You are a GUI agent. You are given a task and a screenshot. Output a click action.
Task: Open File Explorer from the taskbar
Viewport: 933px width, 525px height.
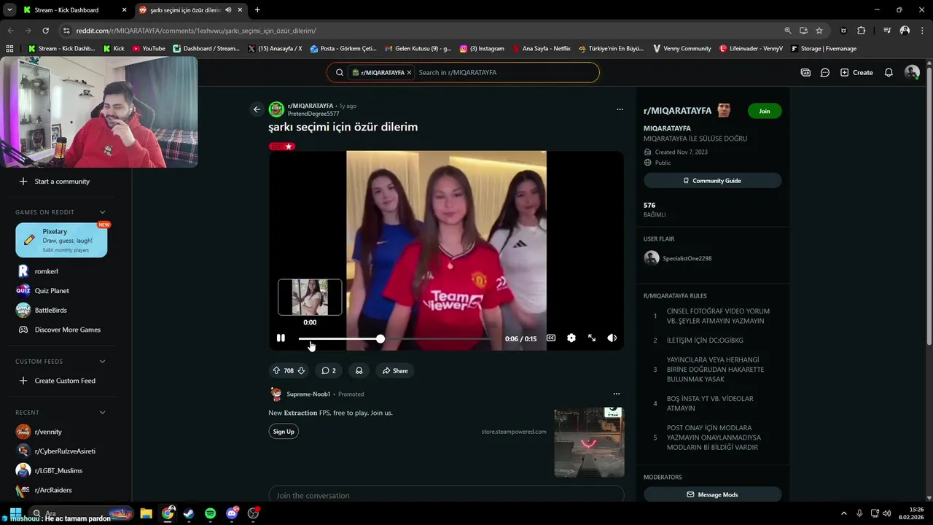146,513
